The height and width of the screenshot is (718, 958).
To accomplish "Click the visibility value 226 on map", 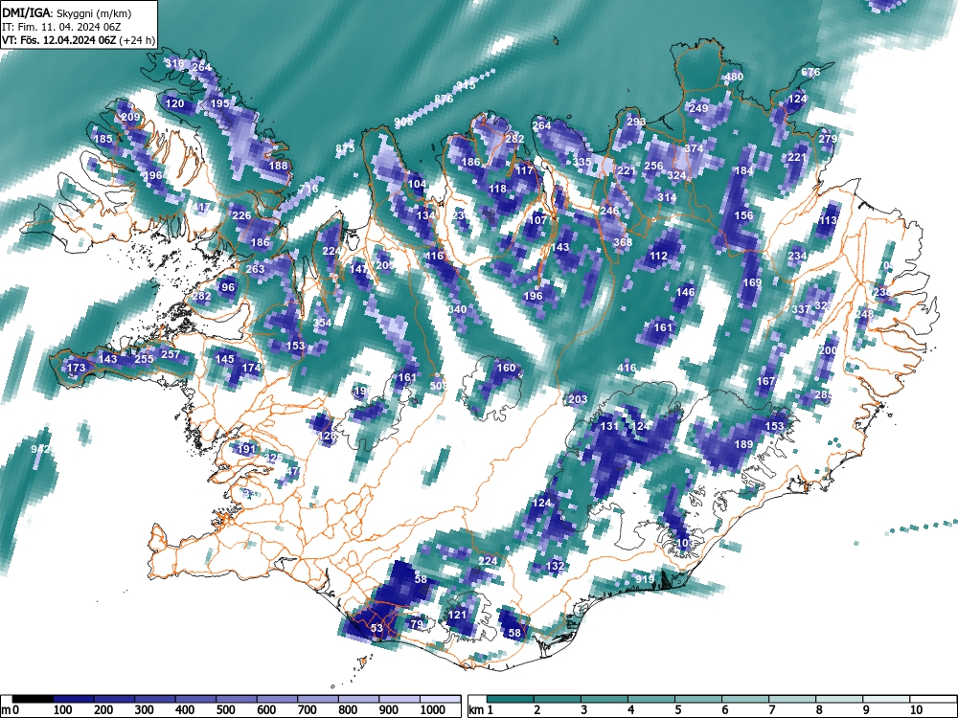I will (x=242, y=215).
